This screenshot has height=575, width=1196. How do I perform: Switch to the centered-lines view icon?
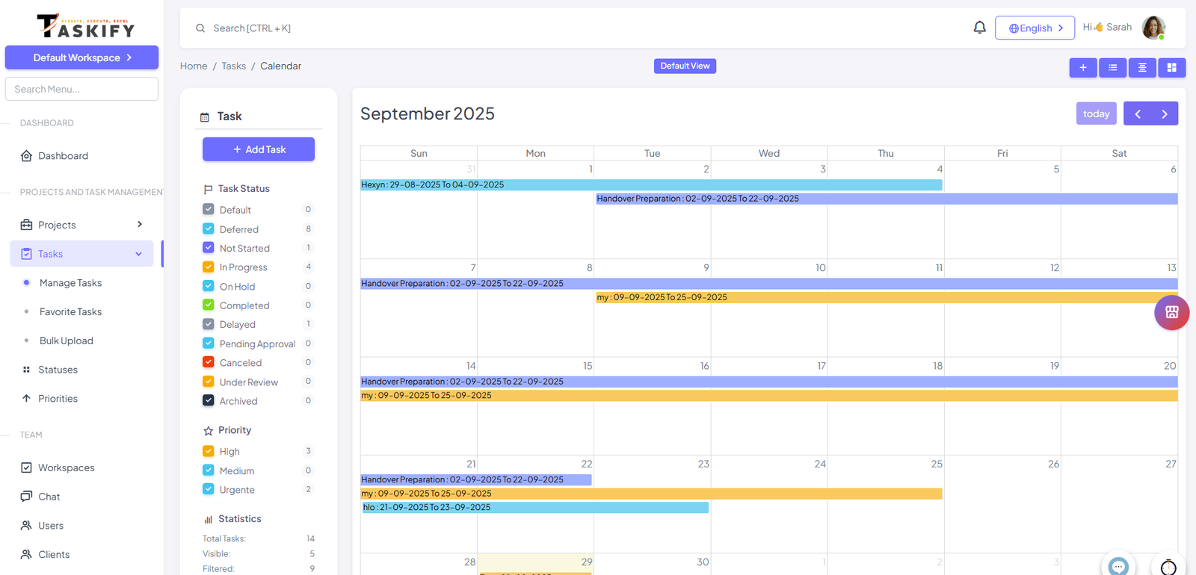(1142, 68)
